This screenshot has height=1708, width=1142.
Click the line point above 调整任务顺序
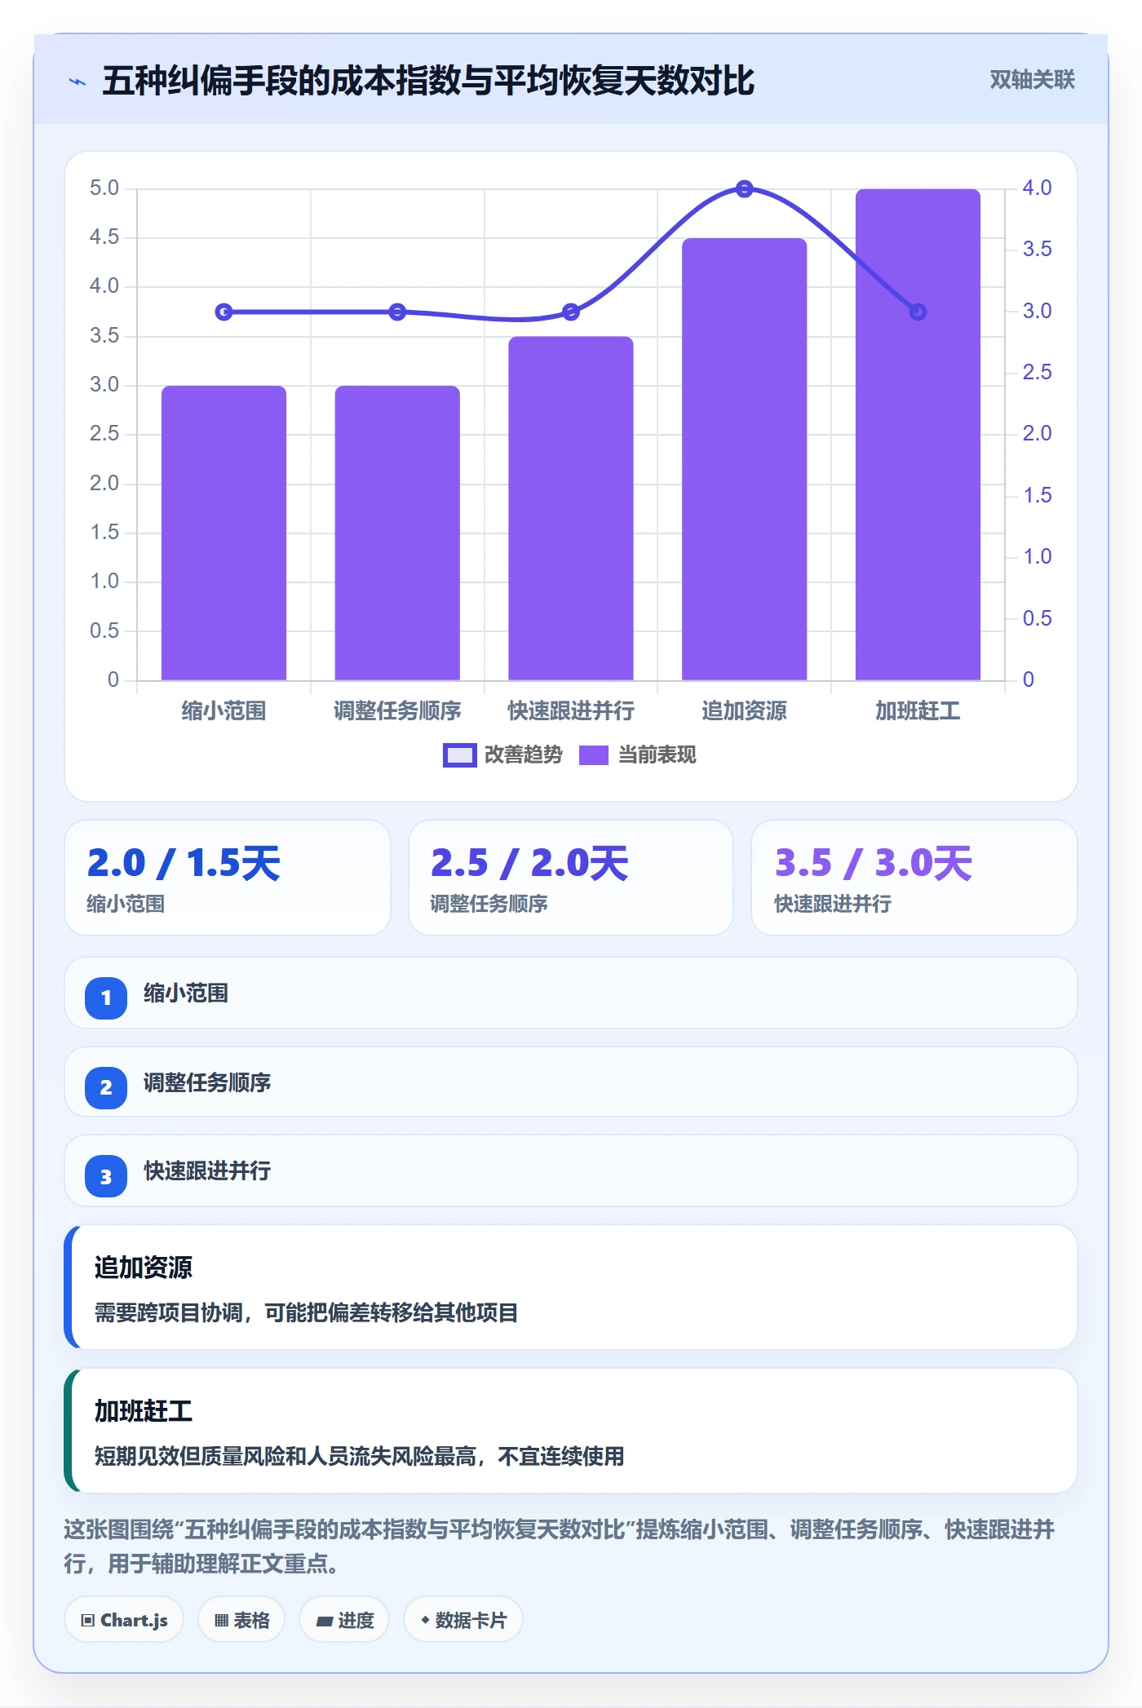pos(397,312)
